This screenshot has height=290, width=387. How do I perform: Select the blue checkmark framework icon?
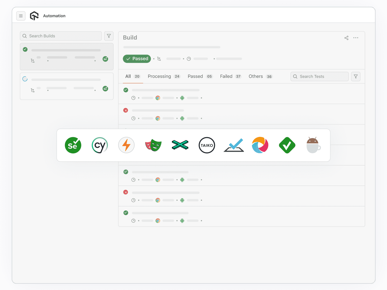233,145
